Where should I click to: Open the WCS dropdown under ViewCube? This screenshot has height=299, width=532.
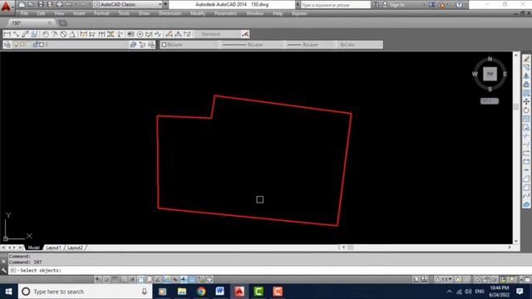pos(490,101)
